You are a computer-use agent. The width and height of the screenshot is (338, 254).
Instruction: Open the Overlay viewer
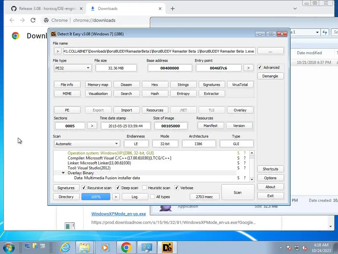(240, 110)
